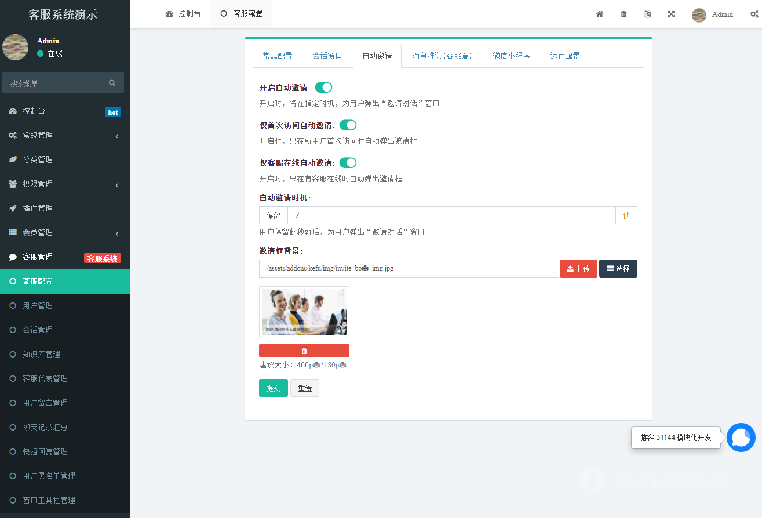
Task: Open the 微信小程序 configuration tab
Action: tap(511, 56)
